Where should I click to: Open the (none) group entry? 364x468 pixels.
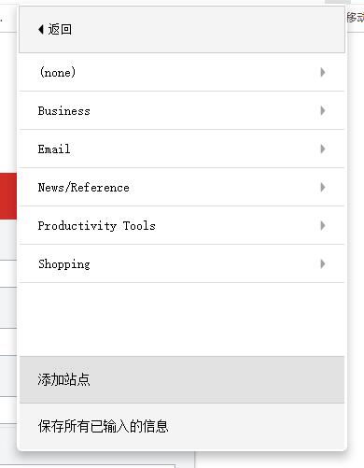(182, 72)
